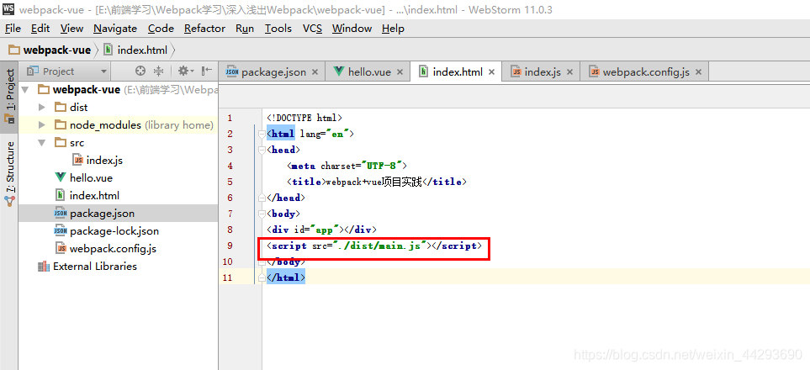Expand the dist folder arrow
The width and height of the screenshot is (810, 370).
42,108
